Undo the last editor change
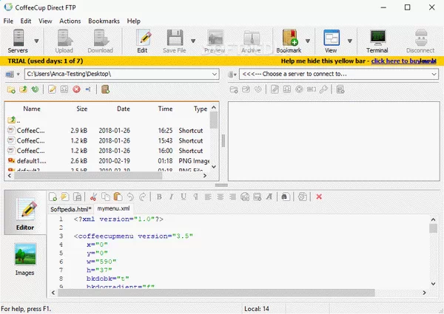The height and width of the screenshot is (314, 444). coord(130,197)
